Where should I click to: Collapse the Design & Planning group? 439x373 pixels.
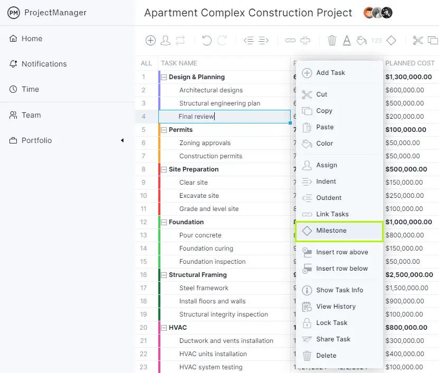pyautogui.click(x=164, y=77)
